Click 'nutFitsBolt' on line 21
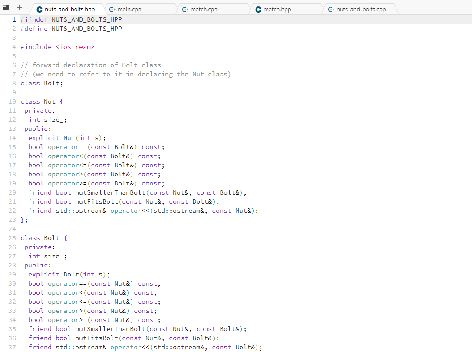Viewport: 472px width, 354px height. tap(97, 202)
